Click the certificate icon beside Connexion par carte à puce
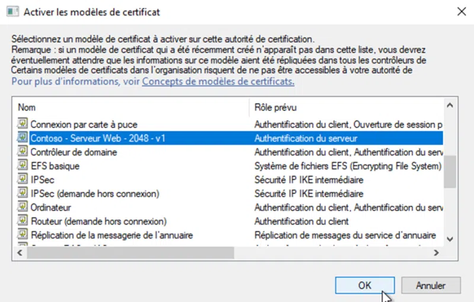The height and width of the screenshot is (302, 474). (x=23, y=124)
